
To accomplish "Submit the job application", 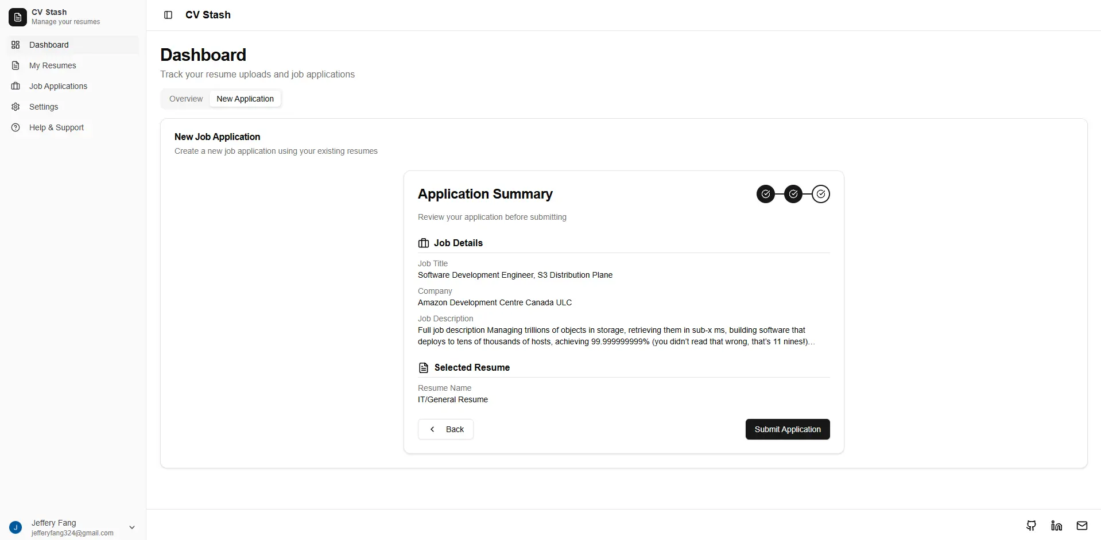I will point(788,429).
